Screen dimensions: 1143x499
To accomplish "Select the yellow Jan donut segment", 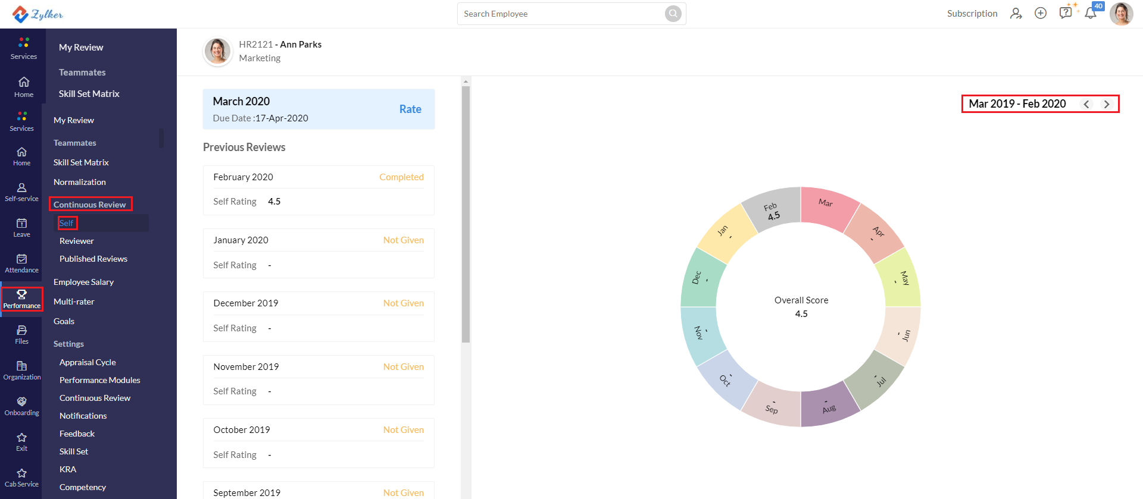I will (727, 234).
